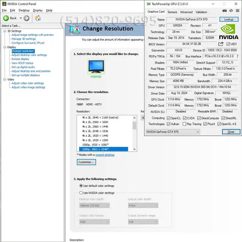Screen dimensions: 242x242
Task: Open Desktop color depth dropdown
Action: (x=95, y=205)
